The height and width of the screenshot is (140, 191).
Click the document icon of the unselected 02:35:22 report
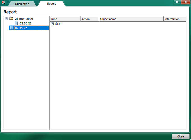coord(16,23)
